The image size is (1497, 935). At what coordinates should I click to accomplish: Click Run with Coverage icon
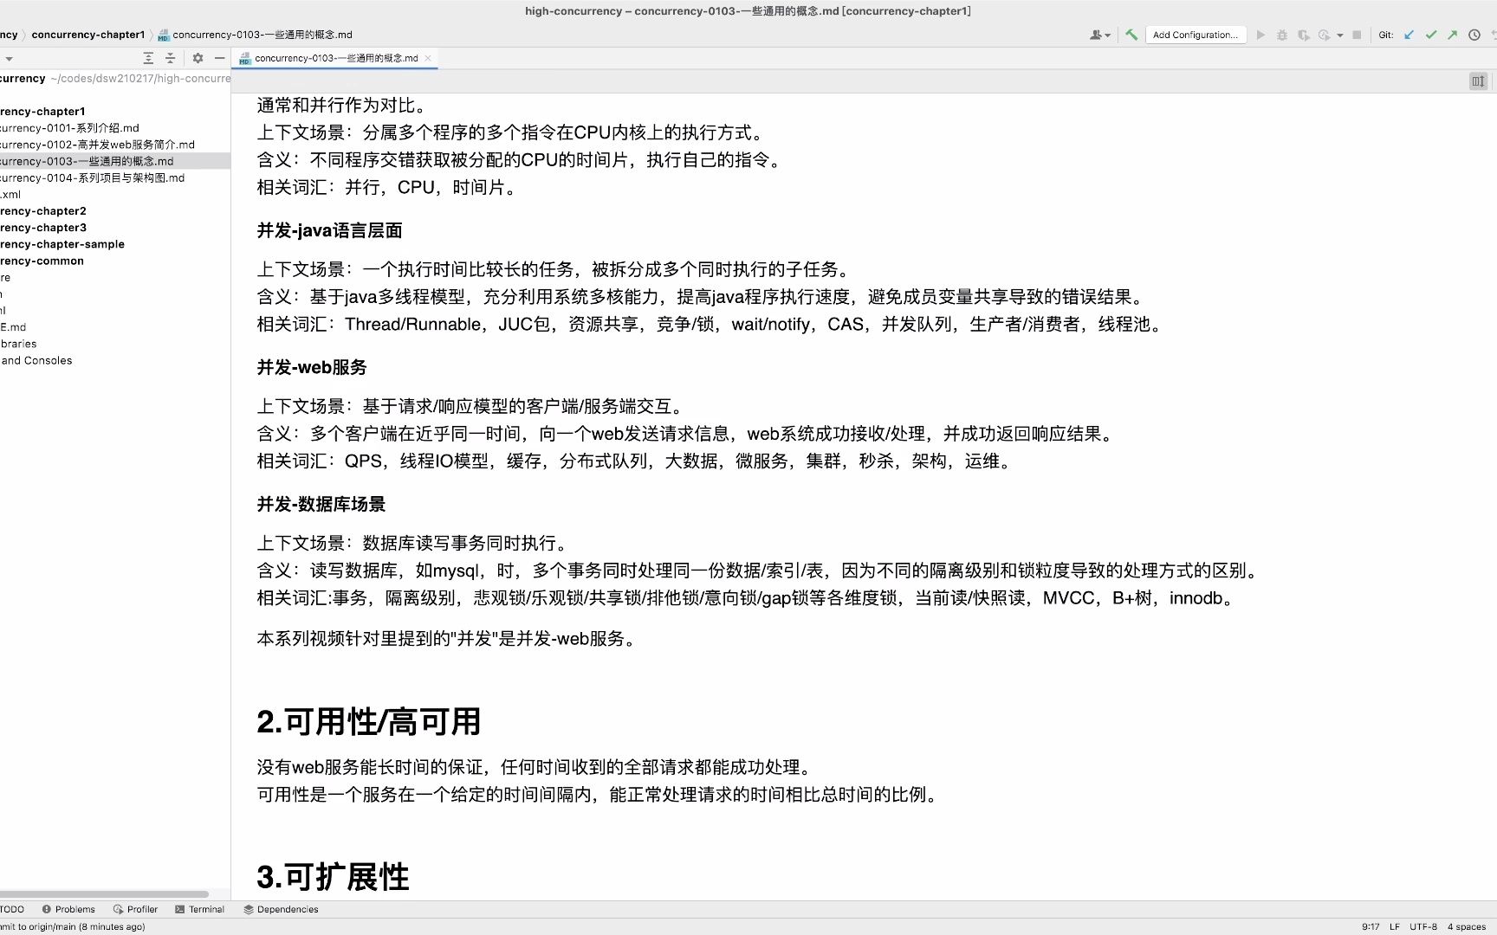click(1303, 35)
